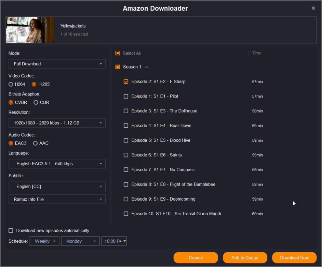Enable Download new episodes automatically

11,231
